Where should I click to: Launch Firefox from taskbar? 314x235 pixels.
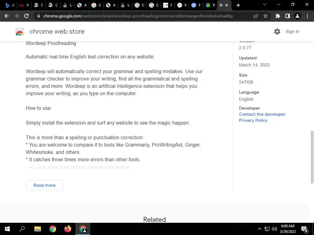(x=68, y=229)
